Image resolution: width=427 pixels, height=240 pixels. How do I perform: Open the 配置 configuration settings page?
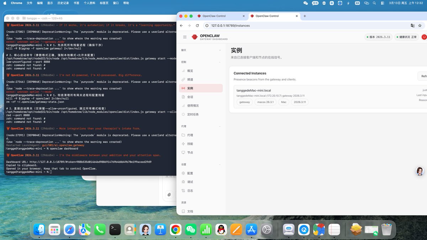click(190, 173)
